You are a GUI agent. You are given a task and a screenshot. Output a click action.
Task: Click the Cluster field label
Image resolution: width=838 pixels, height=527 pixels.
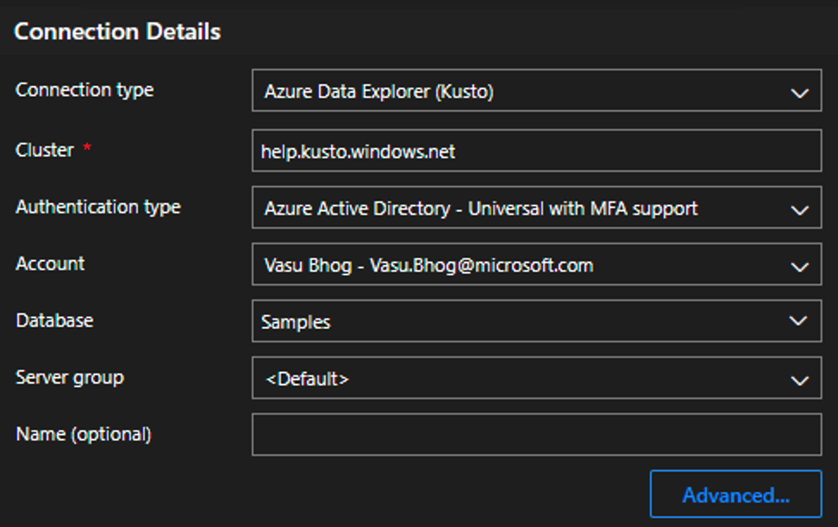coord(45,150)
